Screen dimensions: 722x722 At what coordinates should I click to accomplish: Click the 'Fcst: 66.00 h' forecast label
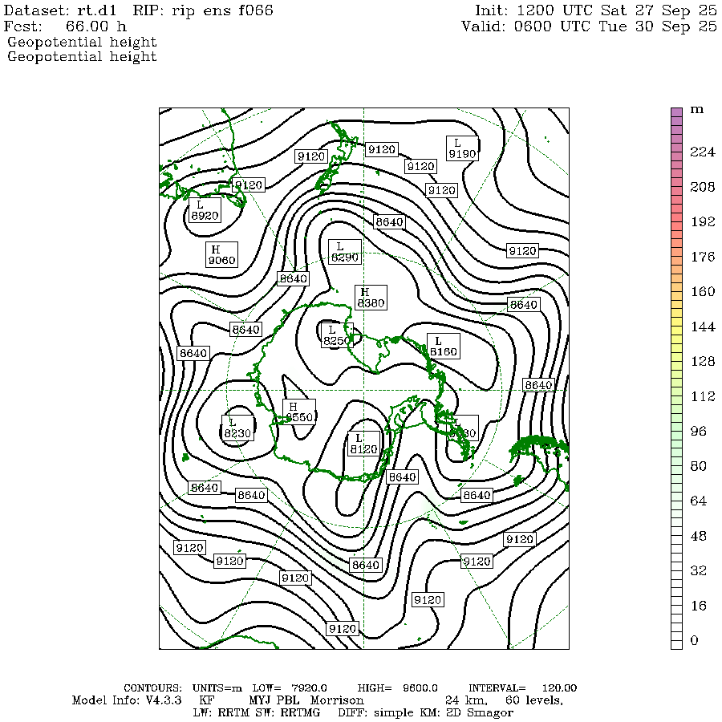click(x=65, y=26)
